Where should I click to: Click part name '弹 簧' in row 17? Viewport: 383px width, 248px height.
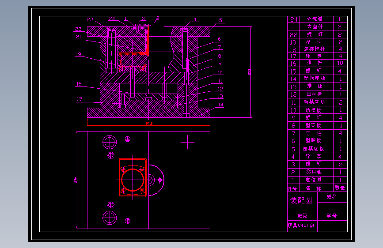pos(314,56)
